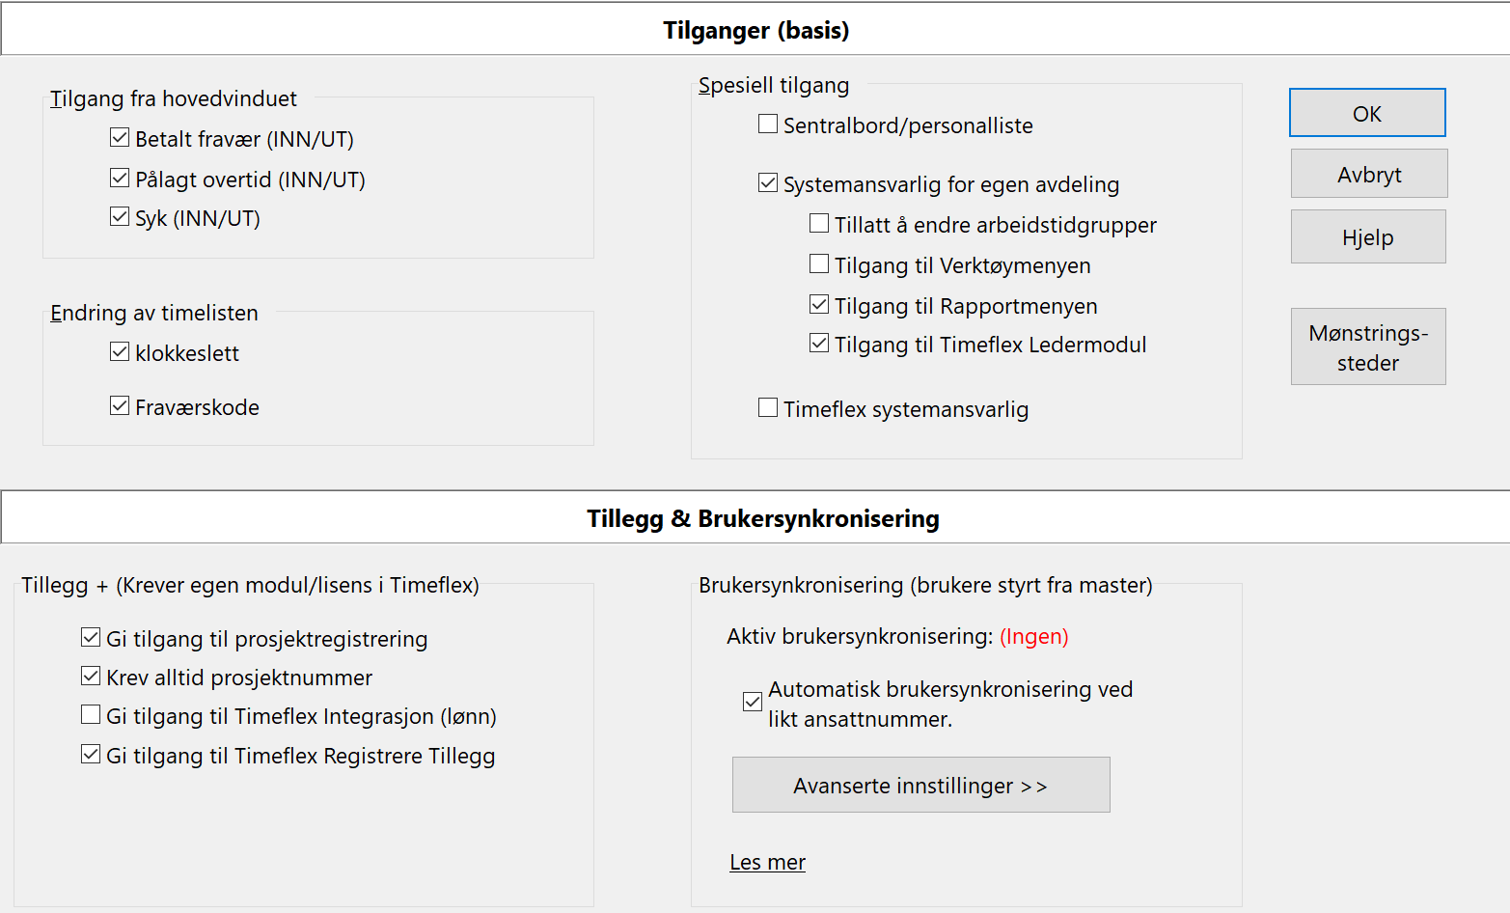Toggle Gi tilgang til prosjektregistrering

click(x=91, y=638)
